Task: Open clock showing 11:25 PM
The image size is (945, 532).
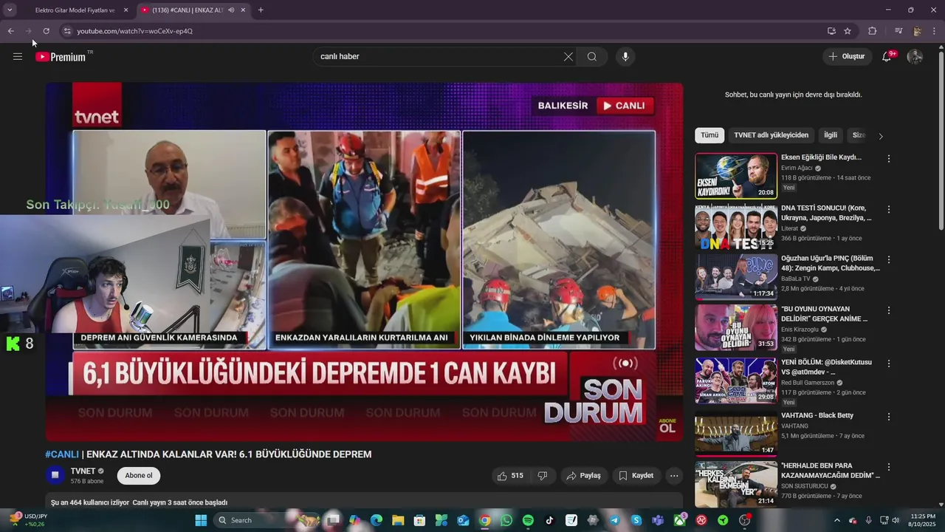Action: (x=923, y=520)
